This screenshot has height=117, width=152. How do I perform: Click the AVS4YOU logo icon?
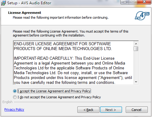coord(142,16)
